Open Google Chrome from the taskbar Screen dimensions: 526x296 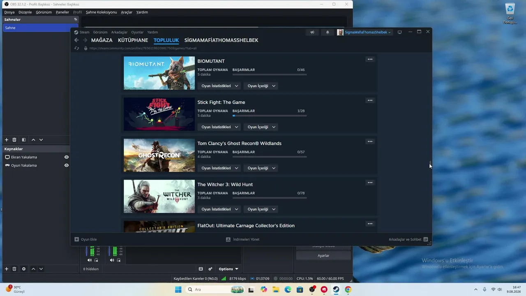click(x=348, y=289)
